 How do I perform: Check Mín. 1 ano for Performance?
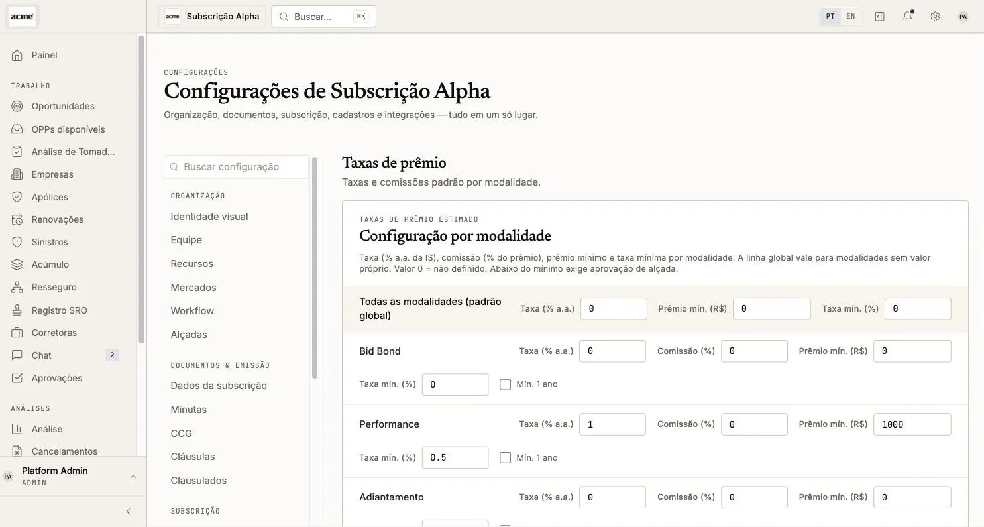tap(506, 457)
